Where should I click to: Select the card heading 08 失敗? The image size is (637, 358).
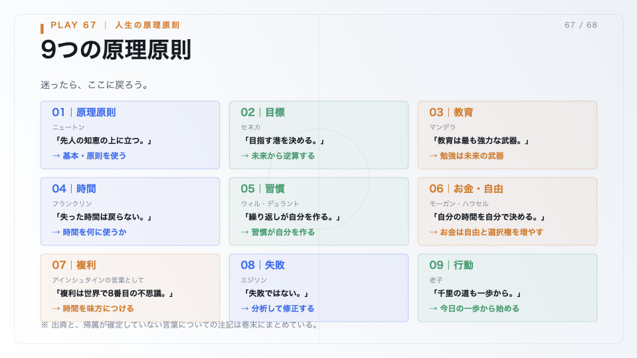[x=262, y=265]
